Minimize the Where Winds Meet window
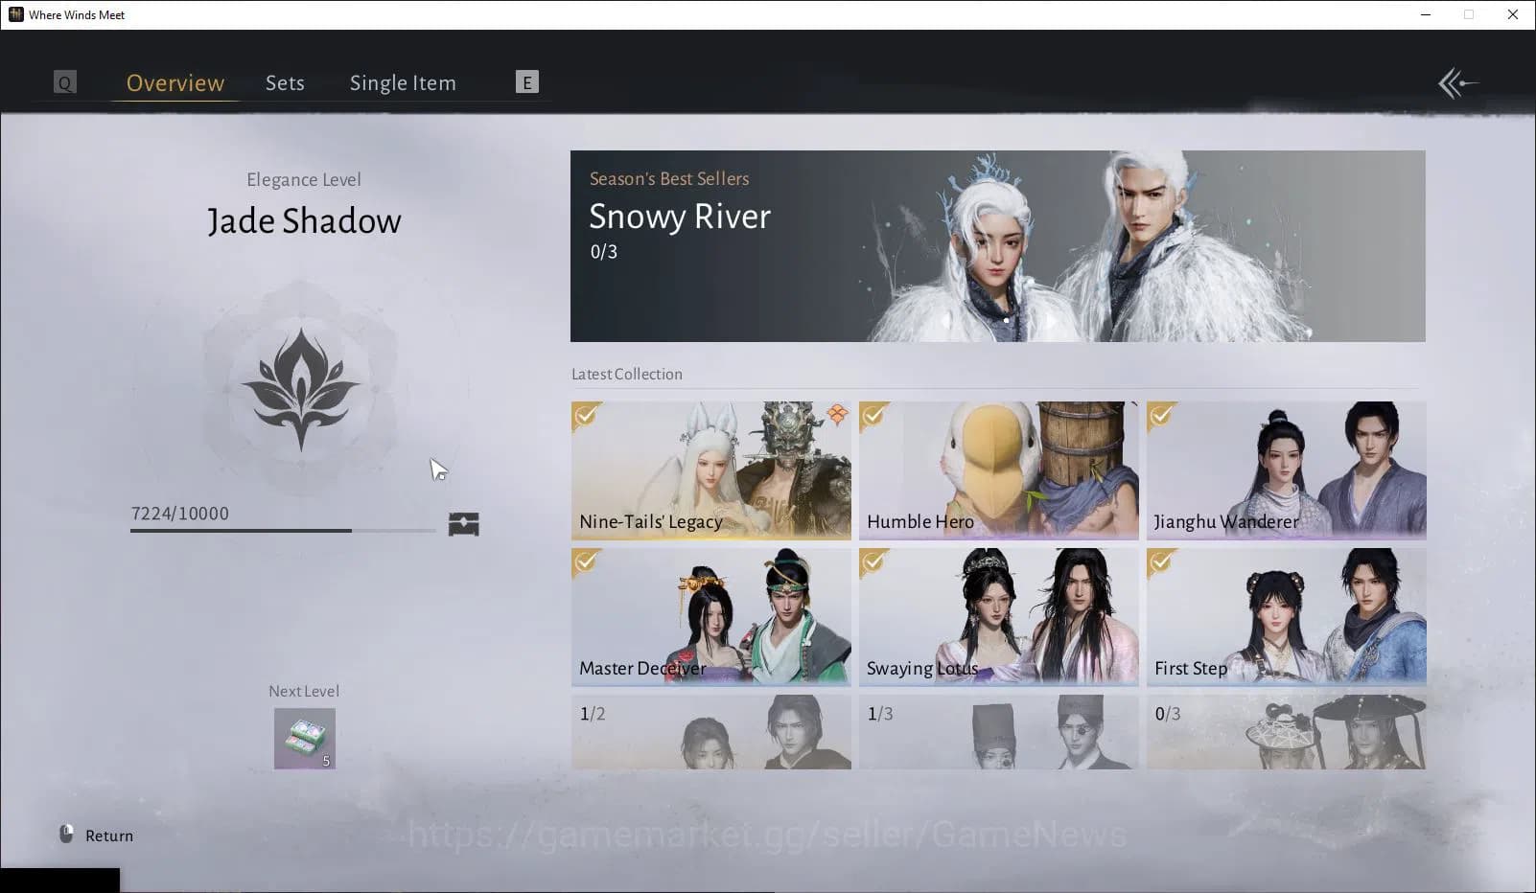Viewport: 1536px width, 893px height. coord(1426,14)
